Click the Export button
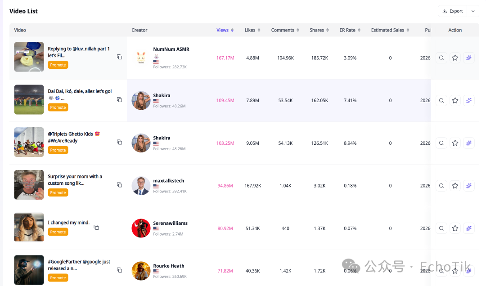486x286 pixels. click(x=452, y=11)
